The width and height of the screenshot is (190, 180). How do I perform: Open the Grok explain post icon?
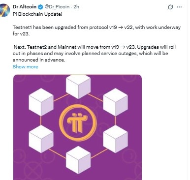pos(170,7)
